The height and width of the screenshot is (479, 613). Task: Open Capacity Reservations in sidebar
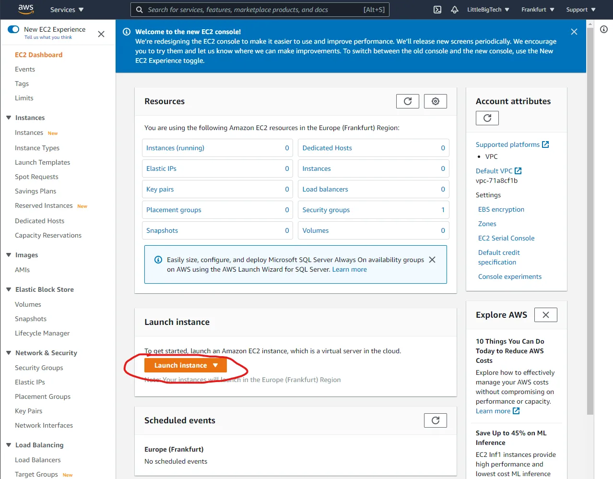[x=48, y=235]
